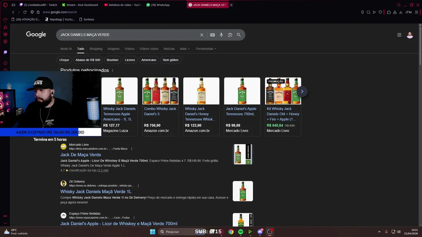Clear the Google search box text
The image size is (422, 237).
(202, 35)
